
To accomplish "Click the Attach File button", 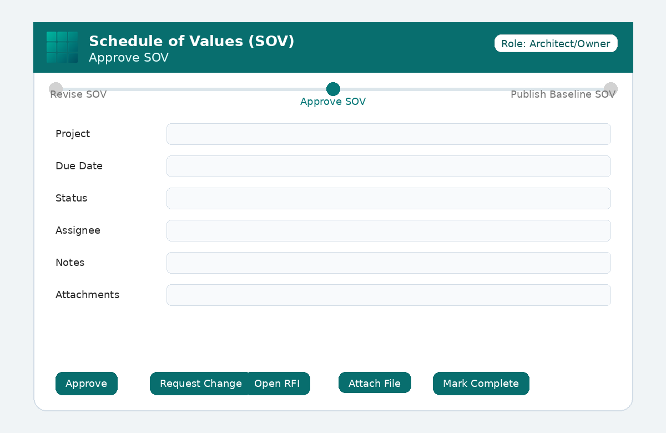I will [375, 382].
